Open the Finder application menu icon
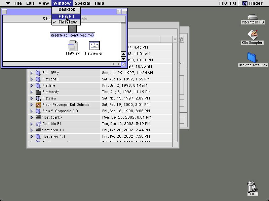 (x=245, y=3)
